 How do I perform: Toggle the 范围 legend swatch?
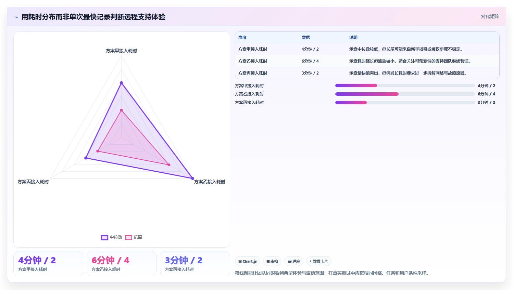point(128,237)
